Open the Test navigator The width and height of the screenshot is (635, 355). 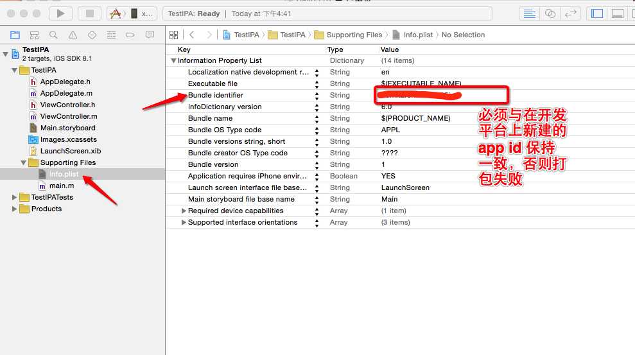point(92,35)
